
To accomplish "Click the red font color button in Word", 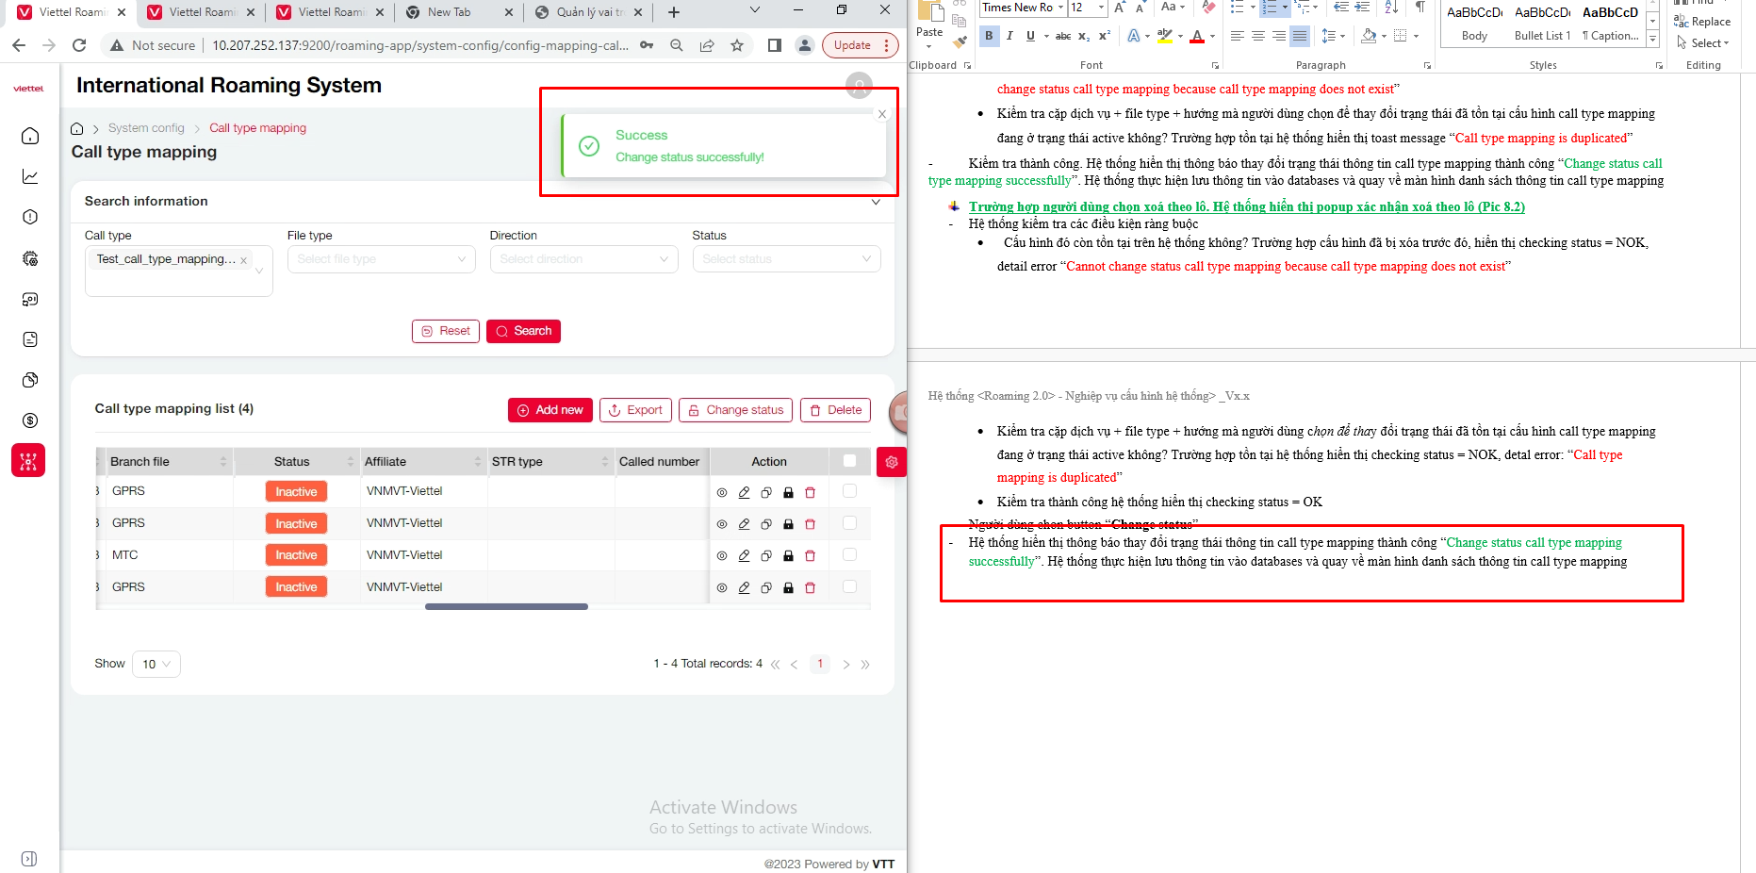I will click(1196, 36).
